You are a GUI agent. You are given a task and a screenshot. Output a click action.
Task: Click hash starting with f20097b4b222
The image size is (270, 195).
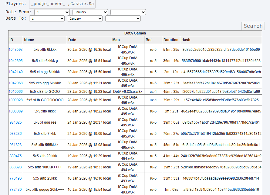tap(221, 92)
